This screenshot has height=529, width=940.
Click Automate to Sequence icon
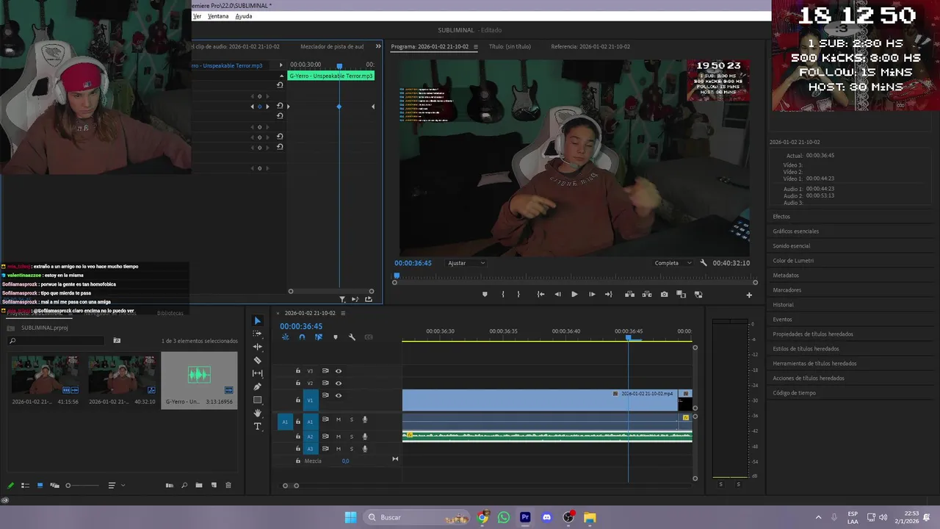pos(170,485)
